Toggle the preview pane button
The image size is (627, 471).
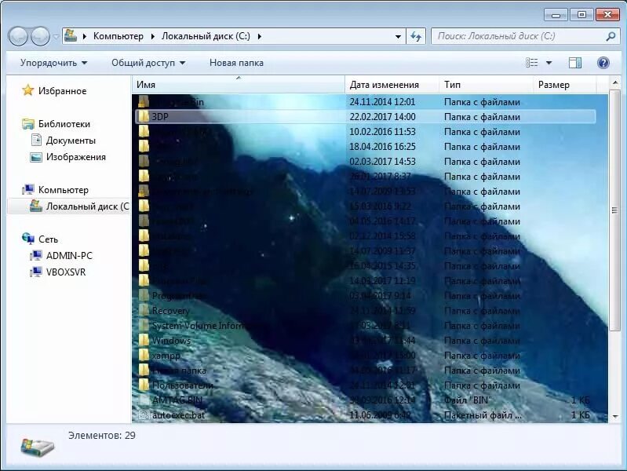point(575,63)
